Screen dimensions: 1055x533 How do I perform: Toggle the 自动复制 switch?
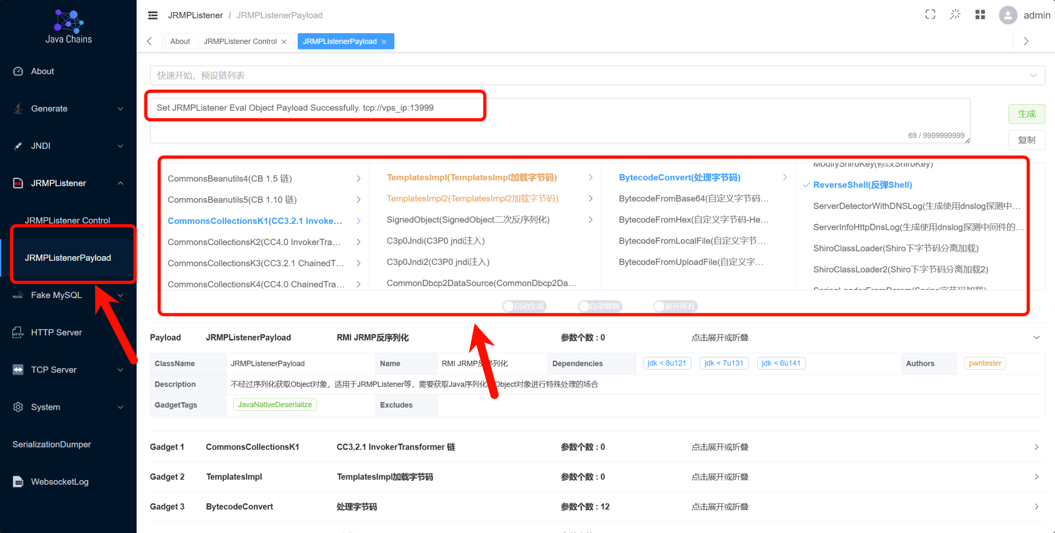point(600,306)
